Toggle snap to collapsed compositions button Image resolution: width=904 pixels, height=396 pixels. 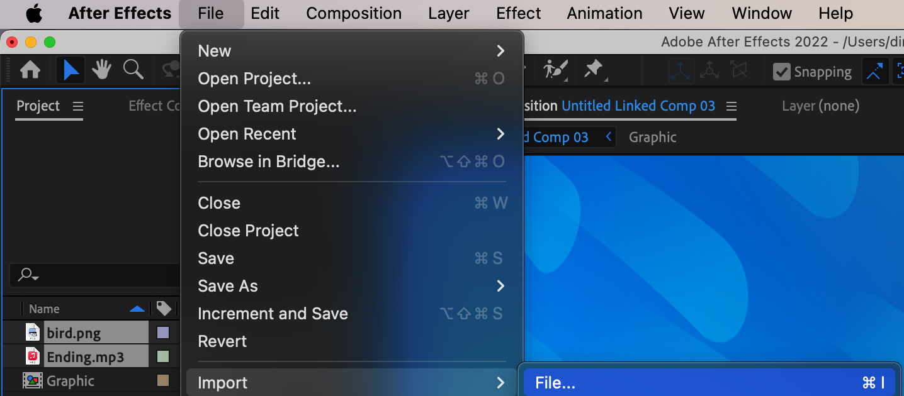coord(874,72)
